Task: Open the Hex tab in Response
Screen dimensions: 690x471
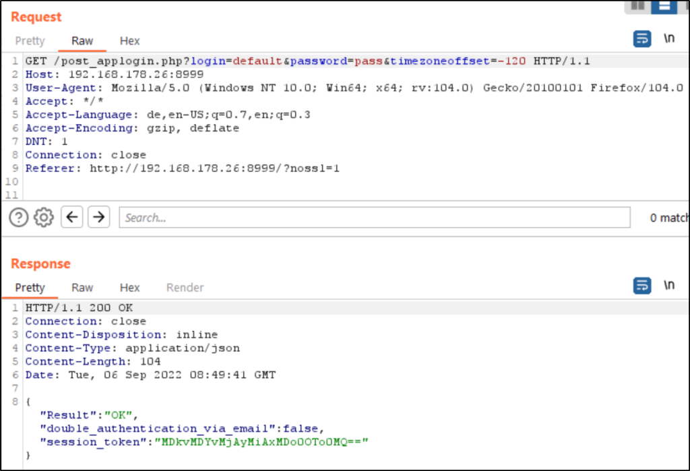Action: (129, 288)
